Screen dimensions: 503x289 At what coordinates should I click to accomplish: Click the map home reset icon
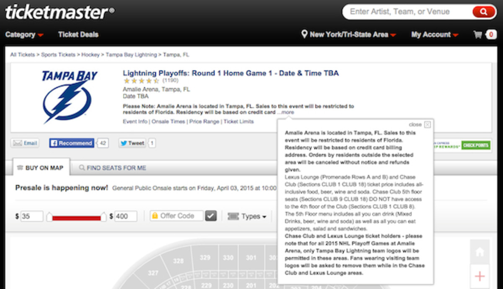pyautogui.click(x=480, y=252)
